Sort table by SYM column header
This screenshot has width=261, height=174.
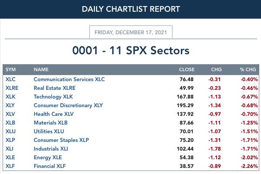(10, 69)
